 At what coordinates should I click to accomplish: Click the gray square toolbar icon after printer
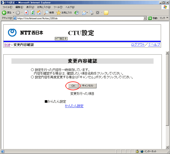coord(98,13)
